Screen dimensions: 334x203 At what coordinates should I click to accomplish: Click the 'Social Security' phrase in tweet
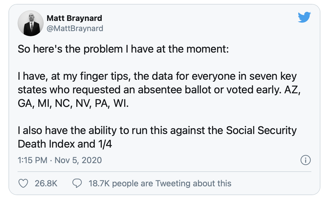tap(261, 130)
